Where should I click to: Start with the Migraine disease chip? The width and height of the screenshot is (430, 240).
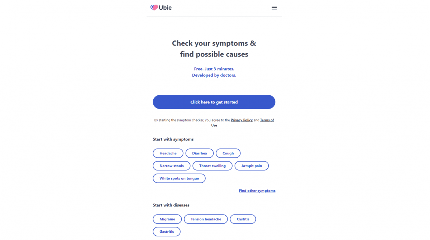tap(167, 219)
